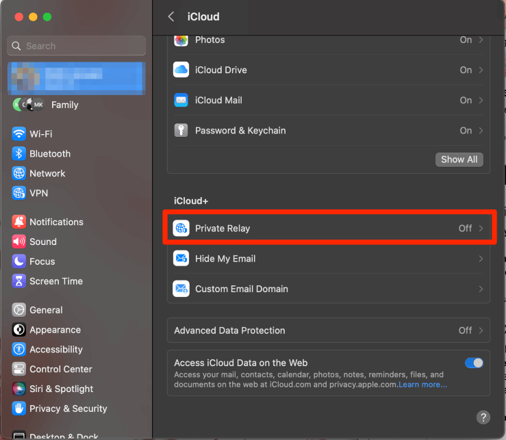Click the Notifications bell icon
This screenshot has width=506, height=440.
[19, 222]
